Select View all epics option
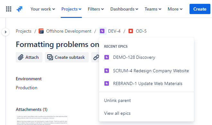 click(x=146, y=113)
